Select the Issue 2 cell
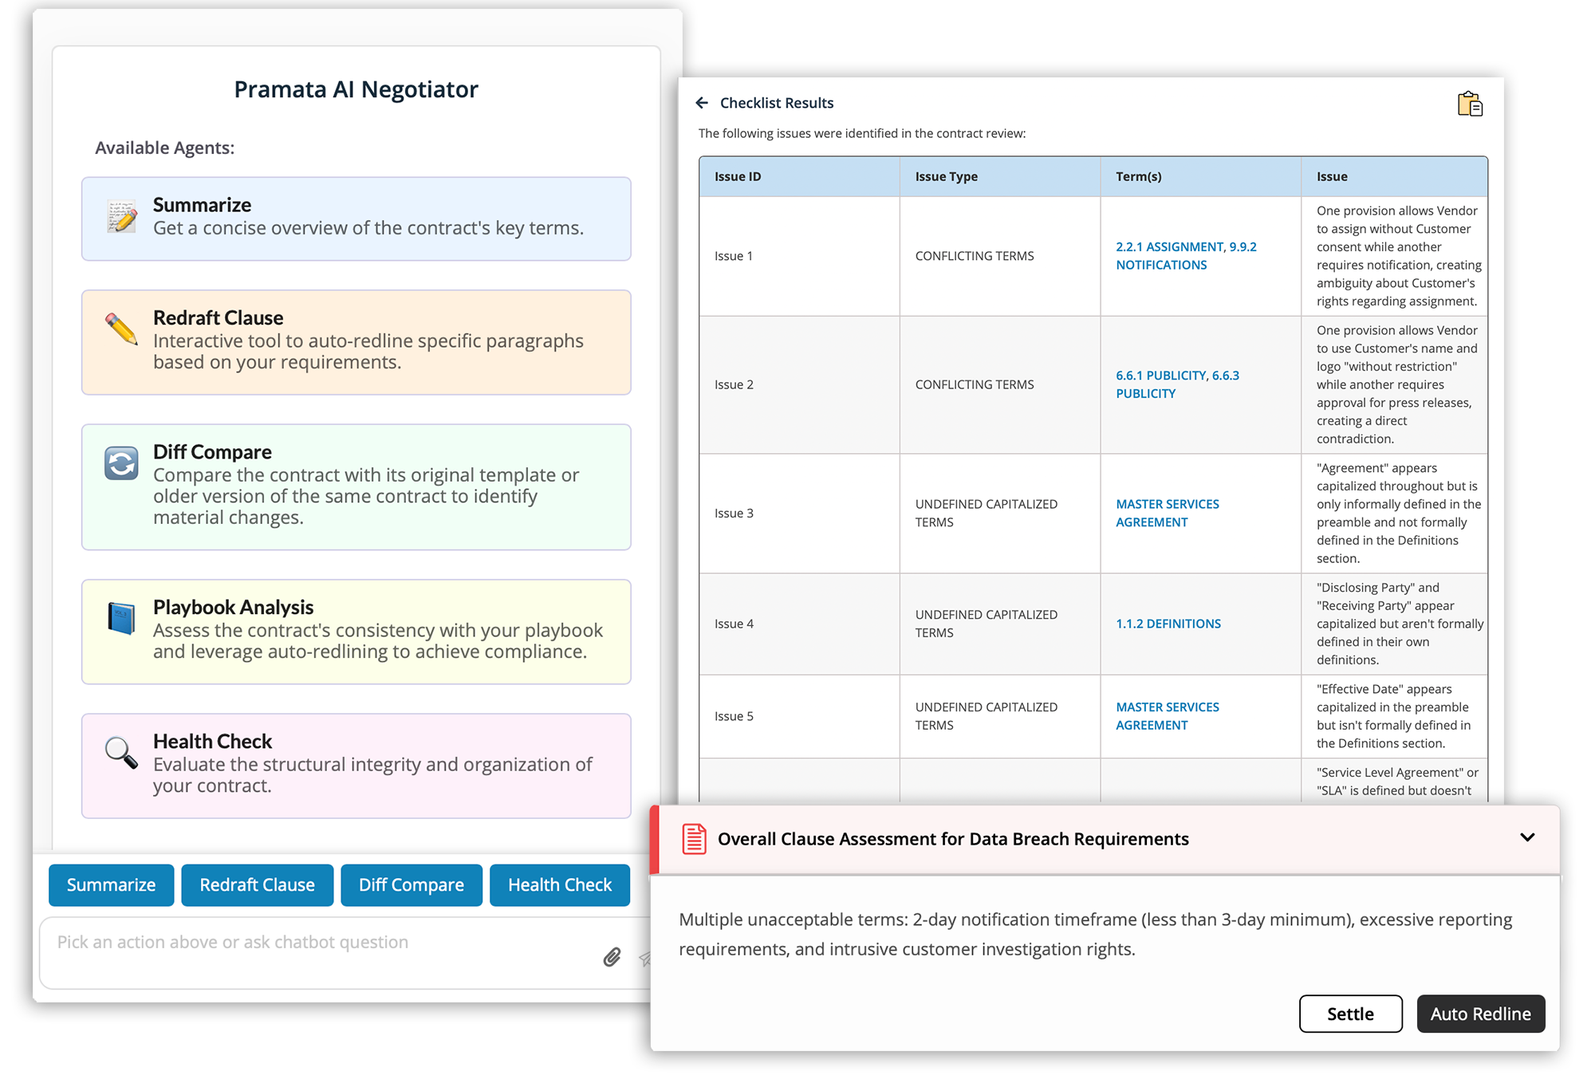The image size is (1595, 1083). pyautogui.click(x=799, y=384)
